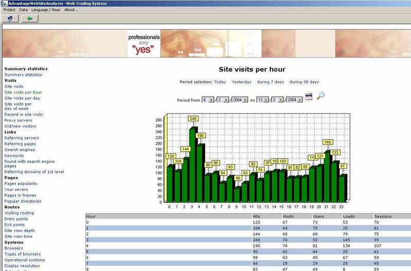Open the Language menu
Image resolution: width=411 pixels, height=271 pixels.
pos(46,10)
